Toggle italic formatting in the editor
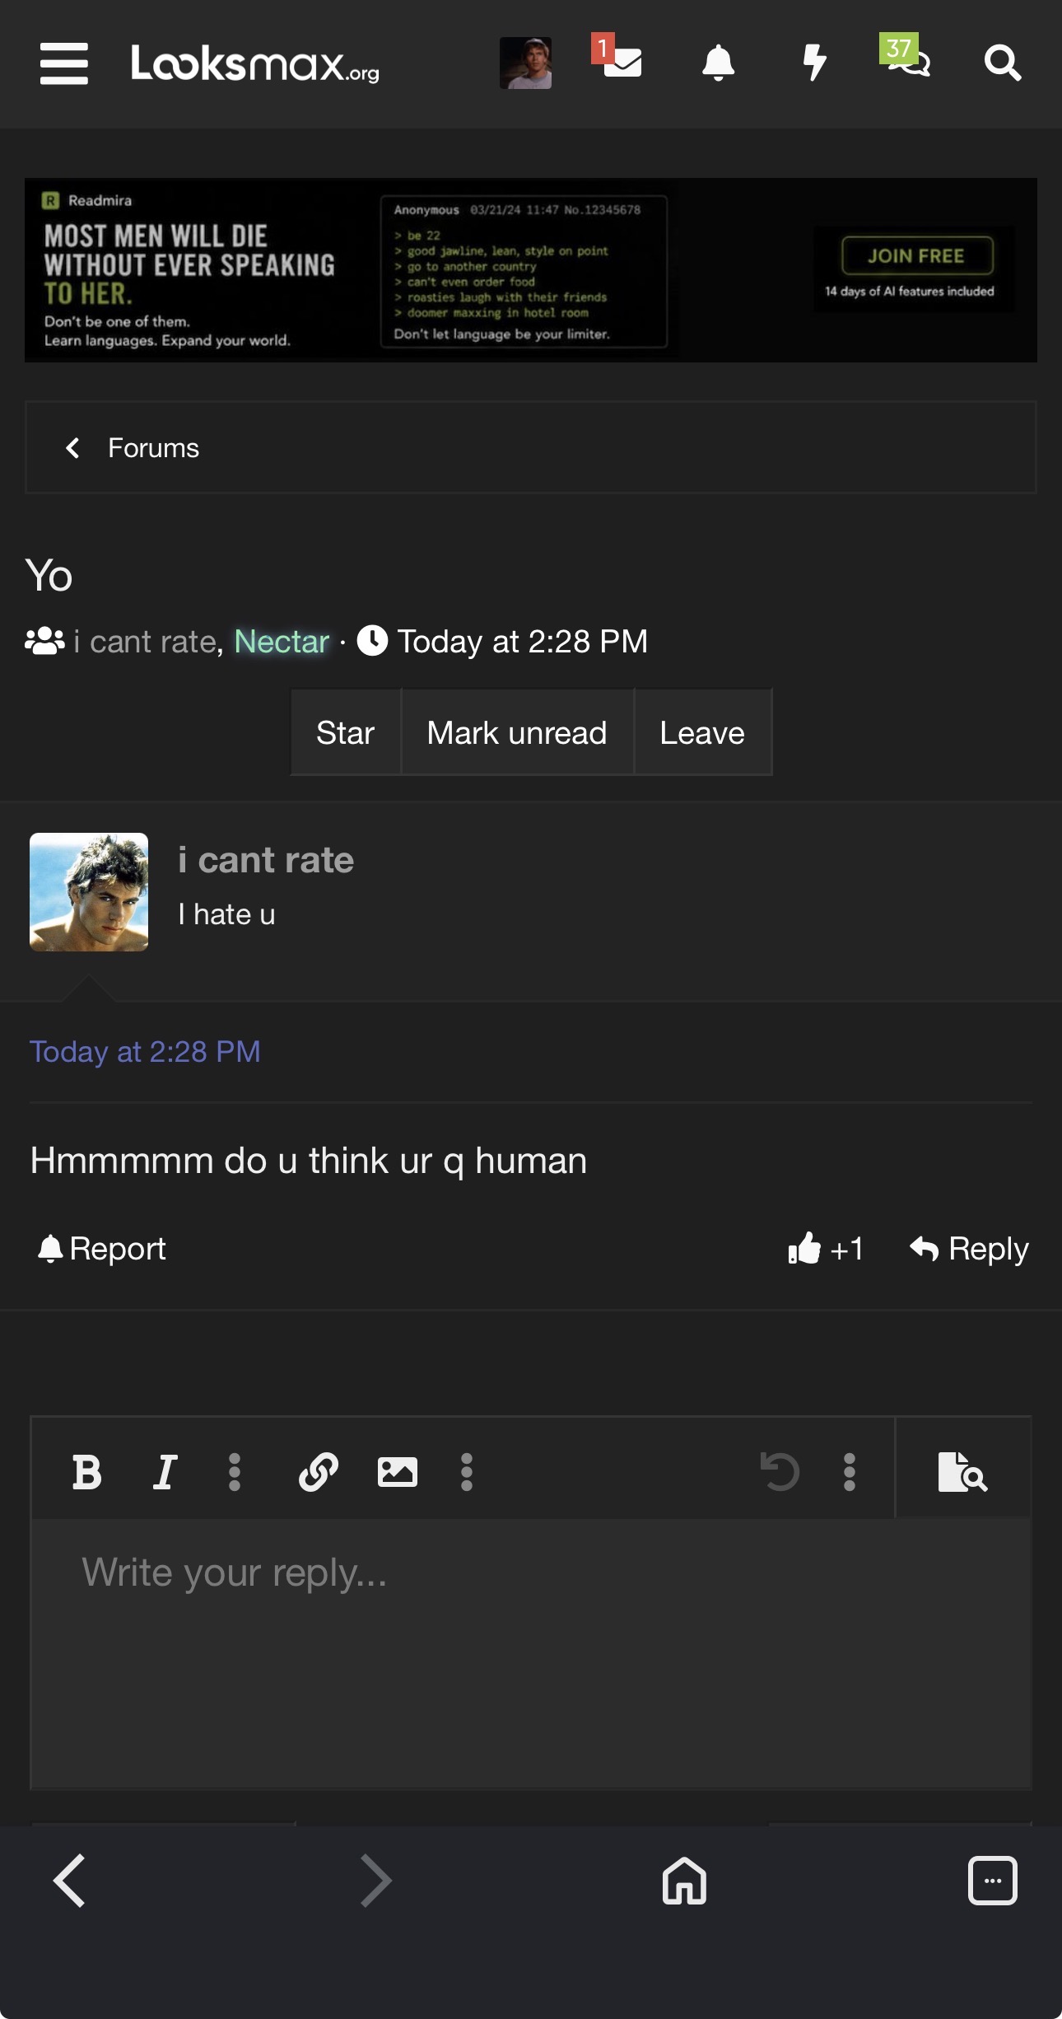 click(165, 1471)
